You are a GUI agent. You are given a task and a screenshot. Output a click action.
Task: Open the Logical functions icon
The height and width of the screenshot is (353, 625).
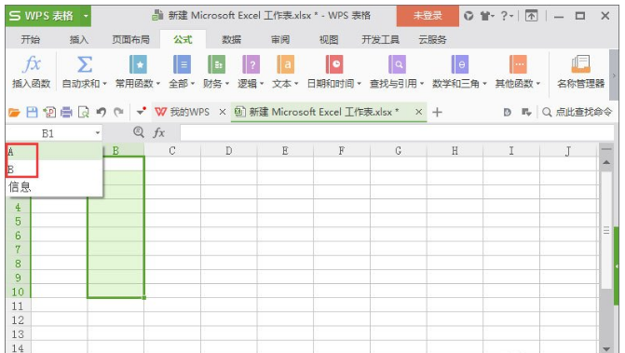(251, 64)
